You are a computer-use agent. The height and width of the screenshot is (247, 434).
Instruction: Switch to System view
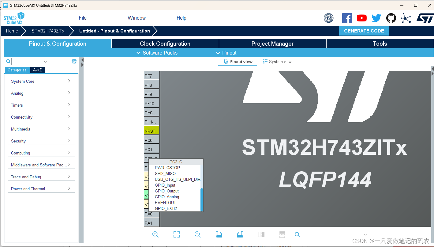point(277,62)
